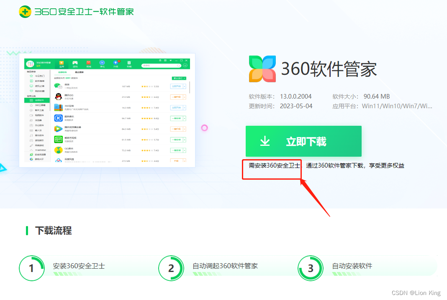Click the software version value 13.0.0.2004
447x300 pixels.
pos(295,97)
